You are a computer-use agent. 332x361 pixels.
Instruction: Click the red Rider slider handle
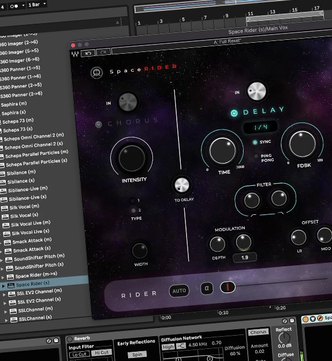coord(227,287)
